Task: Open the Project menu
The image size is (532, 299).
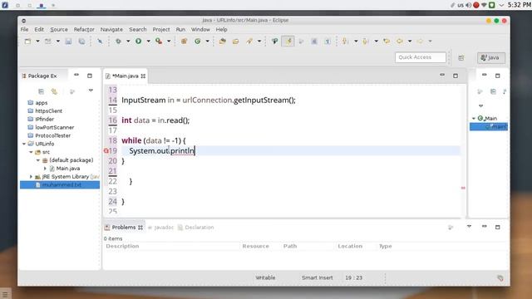Action: pyautogui.click(x=161, y=30)
